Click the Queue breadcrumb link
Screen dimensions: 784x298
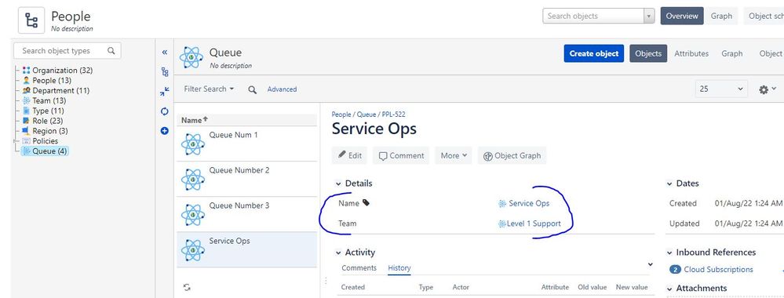tap(366, 114)
